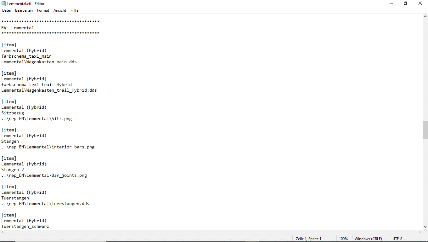Open the Datei menu
Viewport: 428px width, 242px height.
tap(6, 10)
